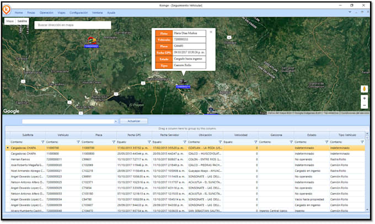Image resolution: width=375 pixels, height=224 pixels.
Task: Close the vehicle info popup on map
Action: [211, 32]
